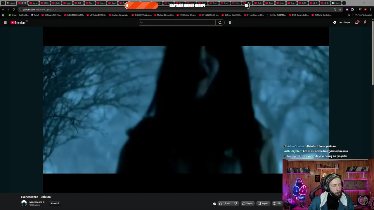This screenshot has width=374, height=210.
Task: Switch to the Anan tab
Action: pyautogui.click(x=11, y=3)
